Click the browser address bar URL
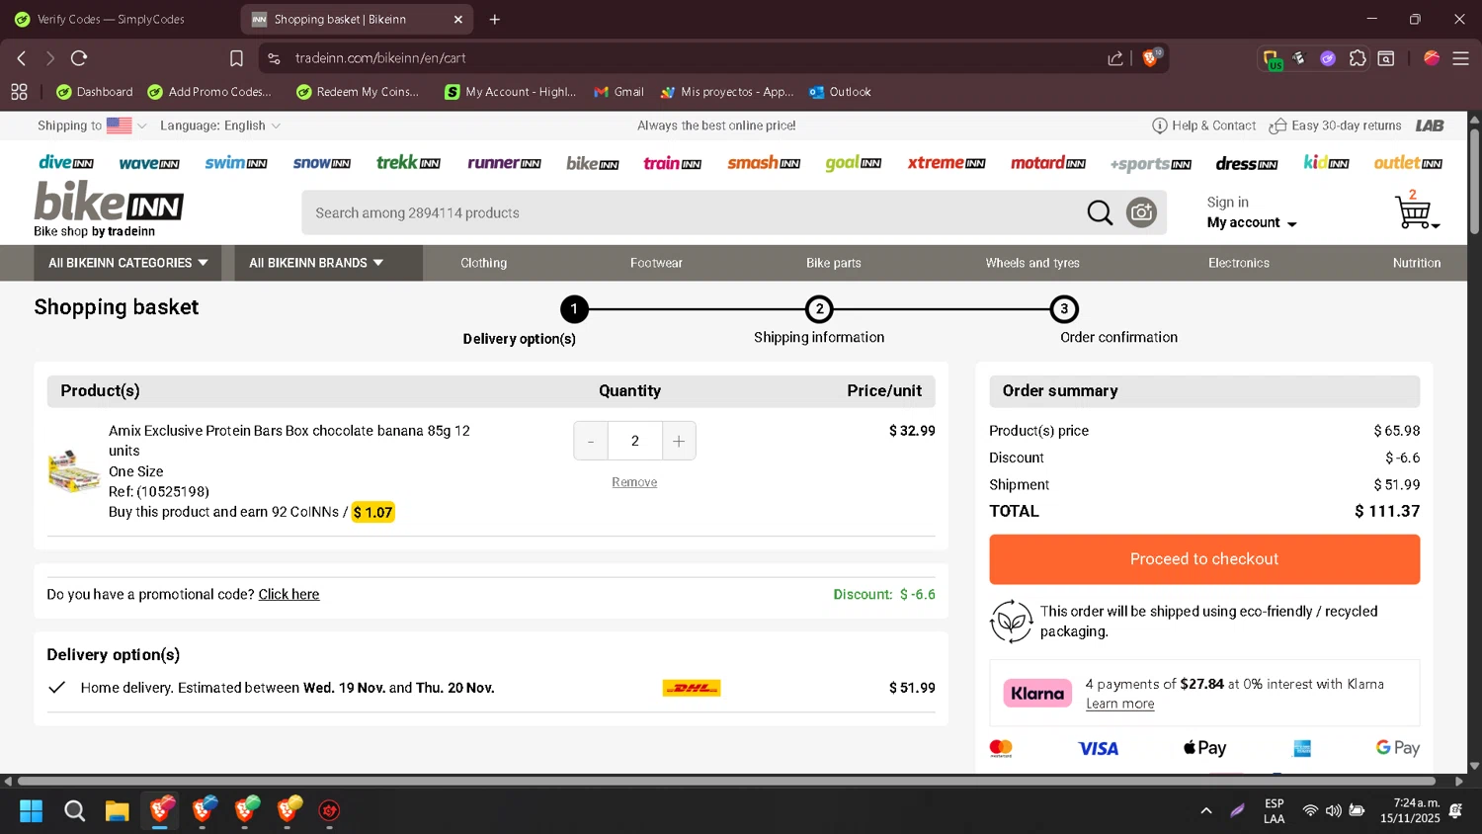Image resolution: width=1482 pixels, height=834 pixels. (380, 58)
